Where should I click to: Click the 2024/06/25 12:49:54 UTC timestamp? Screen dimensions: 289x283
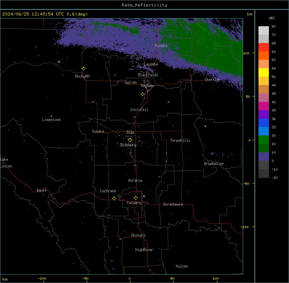point(33,14)
